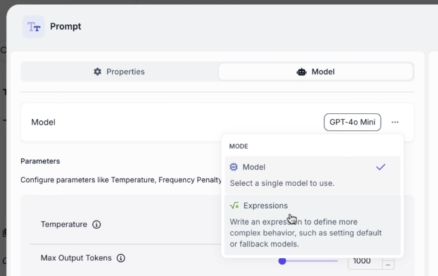The image size is (438, 276).
Task: Click the Prompt text-type icon in header
Action: 34,27
